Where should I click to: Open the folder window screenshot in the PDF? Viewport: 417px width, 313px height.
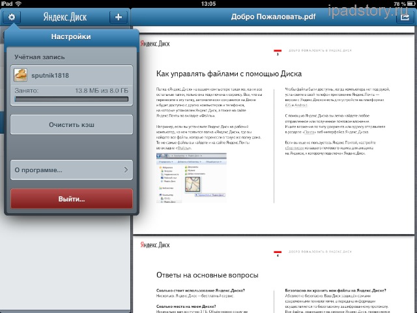pos(192,178)
